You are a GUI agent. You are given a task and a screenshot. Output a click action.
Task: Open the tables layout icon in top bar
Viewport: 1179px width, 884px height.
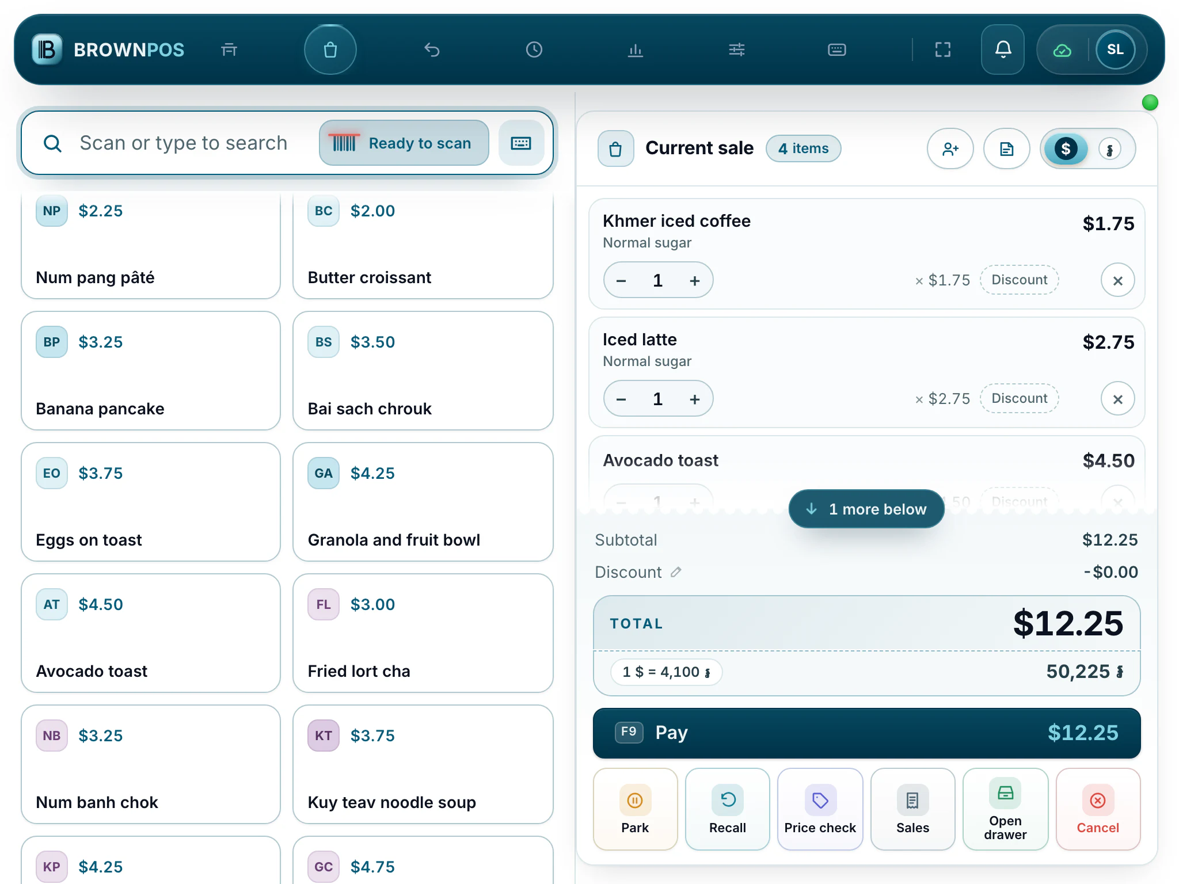tap(229, 50)
